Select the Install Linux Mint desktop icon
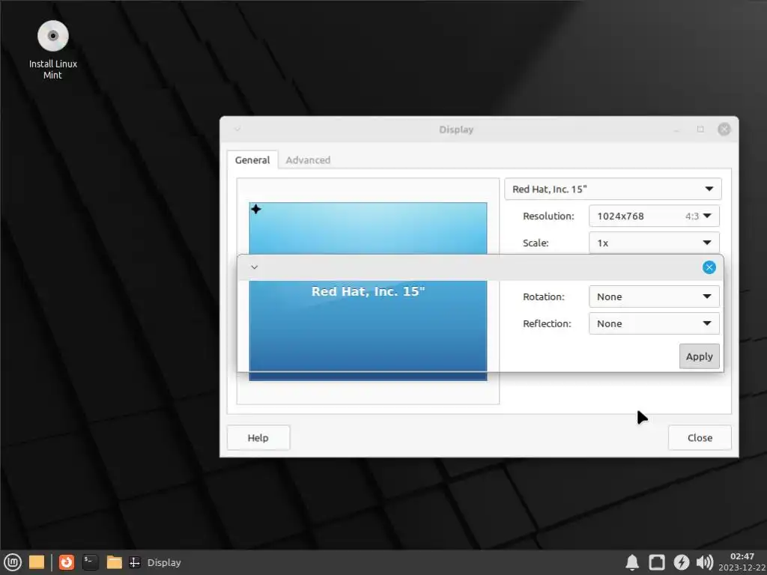Screen dimensions: 767x575 point(53,49)
